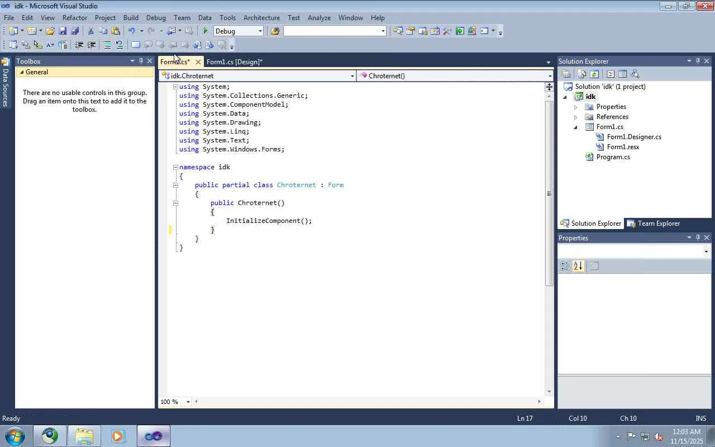Select the Solution Explorer bottom tab
The width and height of the screenshot is (715, 447).
[x=591, y=223]
